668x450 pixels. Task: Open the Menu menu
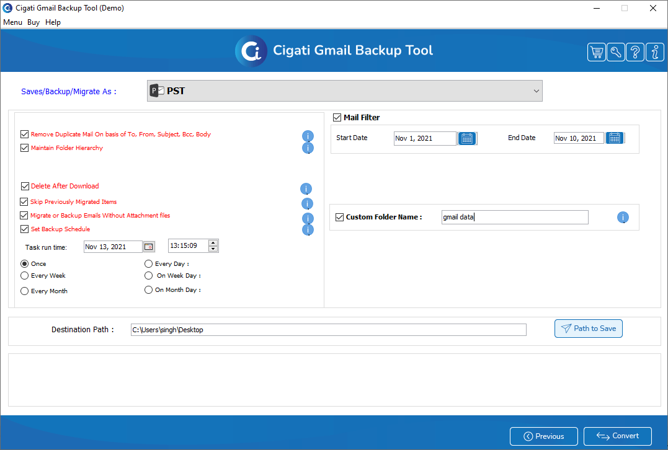13,22
